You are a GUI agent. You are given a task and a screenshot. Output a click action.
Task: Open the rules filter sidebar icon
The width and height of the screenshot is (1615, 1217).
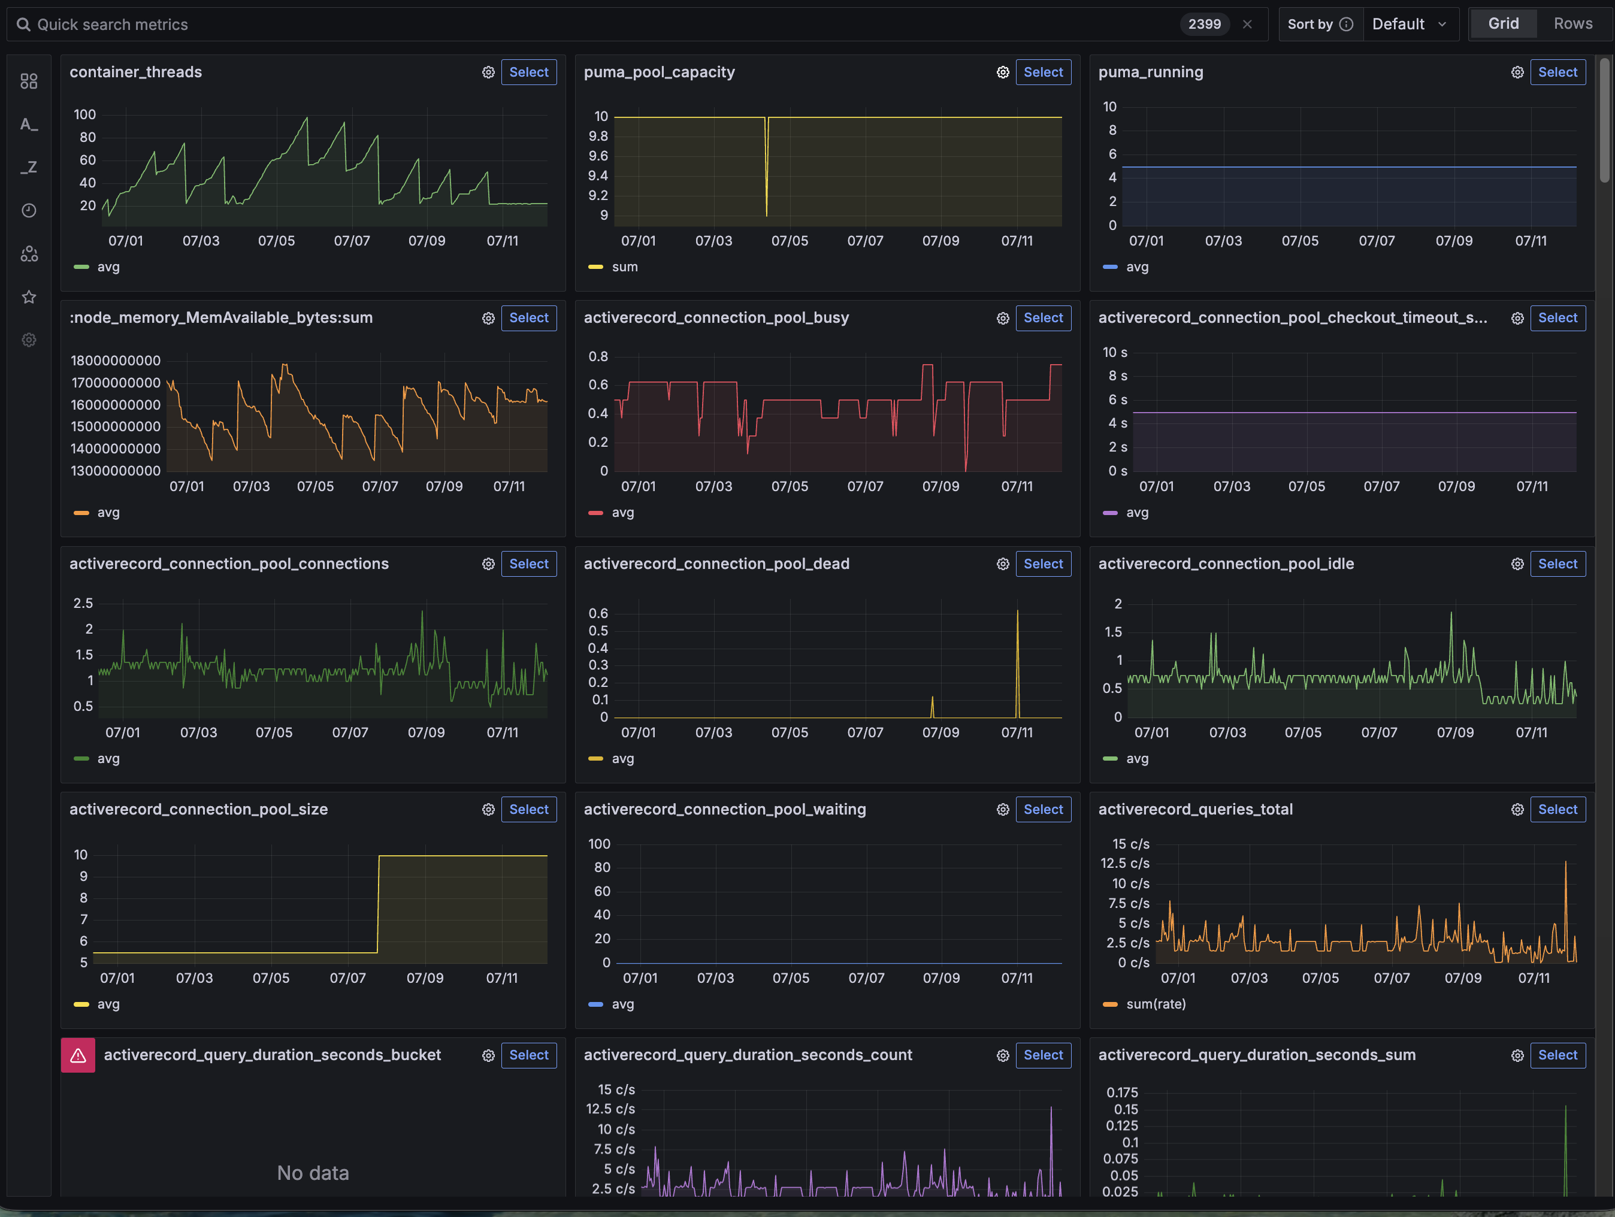[x=29, y=81]
